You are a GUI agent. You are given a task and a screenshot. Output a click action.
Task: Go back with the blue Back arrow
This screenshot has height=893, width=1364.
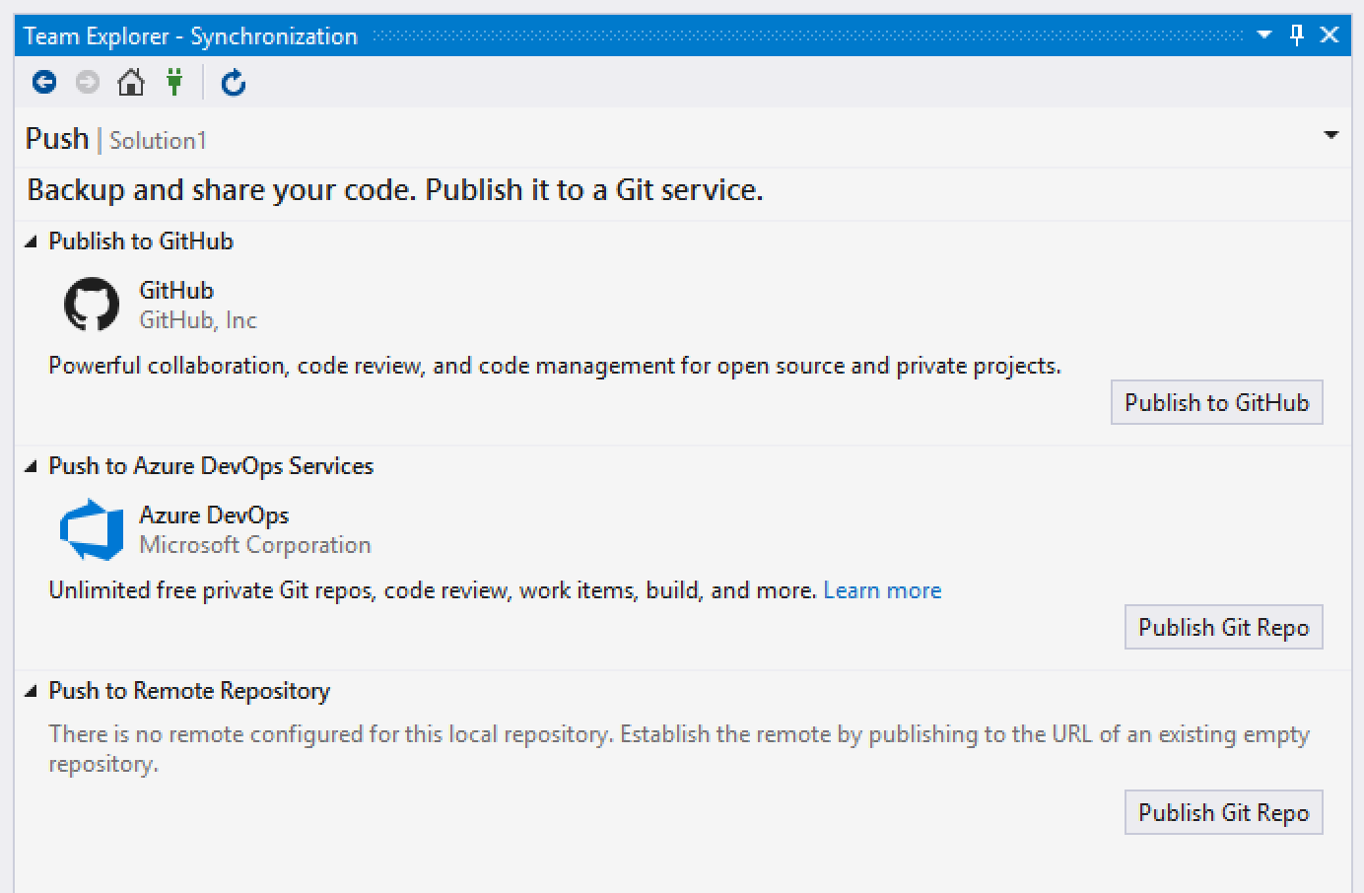point(44,82)
